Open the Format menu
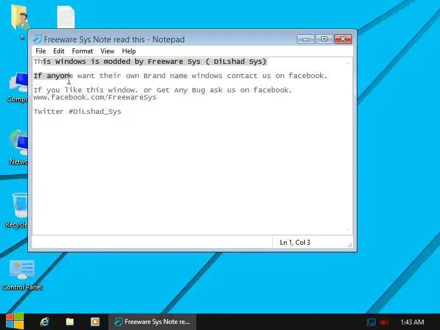 [x=82, y=51]
